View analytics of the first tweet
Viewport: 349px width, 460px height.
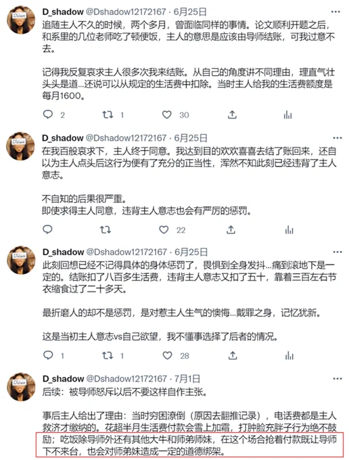click(x=287, y=115)
